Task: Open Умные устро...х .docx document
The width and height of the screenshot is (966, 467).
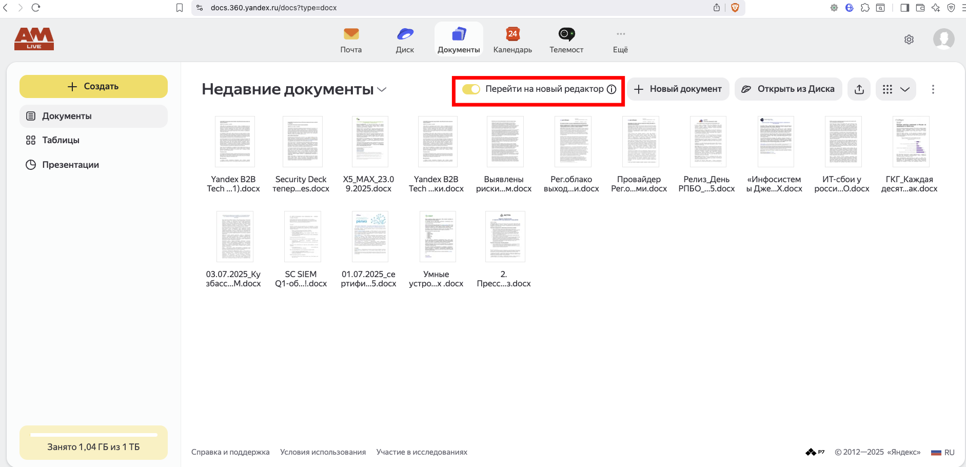Action: click(x=437, y=249)
